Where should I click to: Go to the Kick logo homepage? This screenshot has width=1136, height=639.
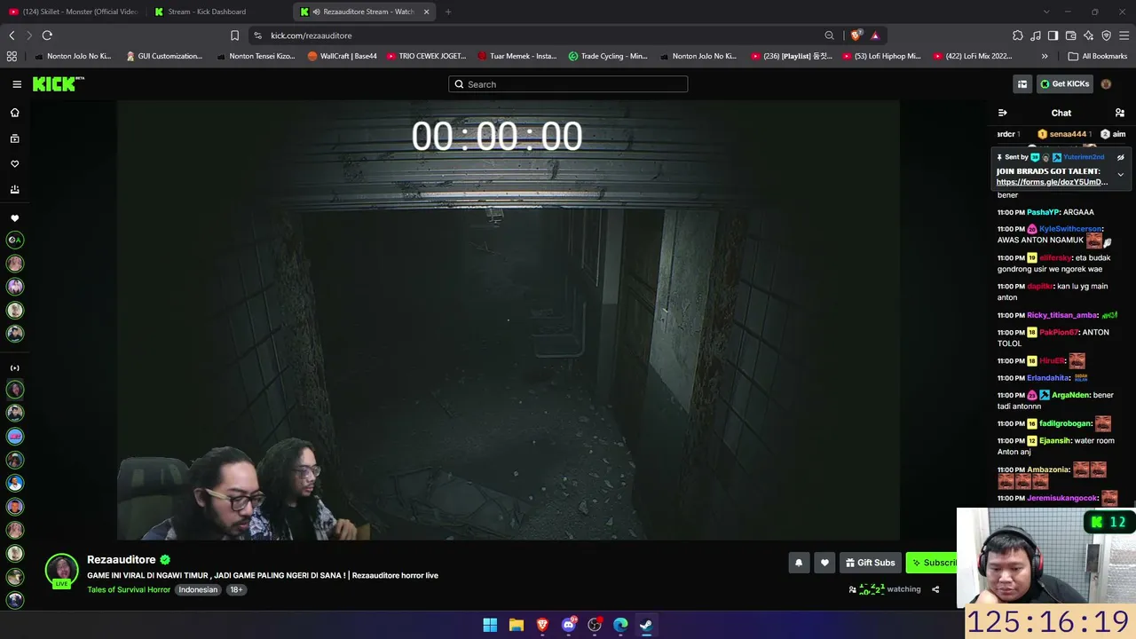tap(59, 84)
